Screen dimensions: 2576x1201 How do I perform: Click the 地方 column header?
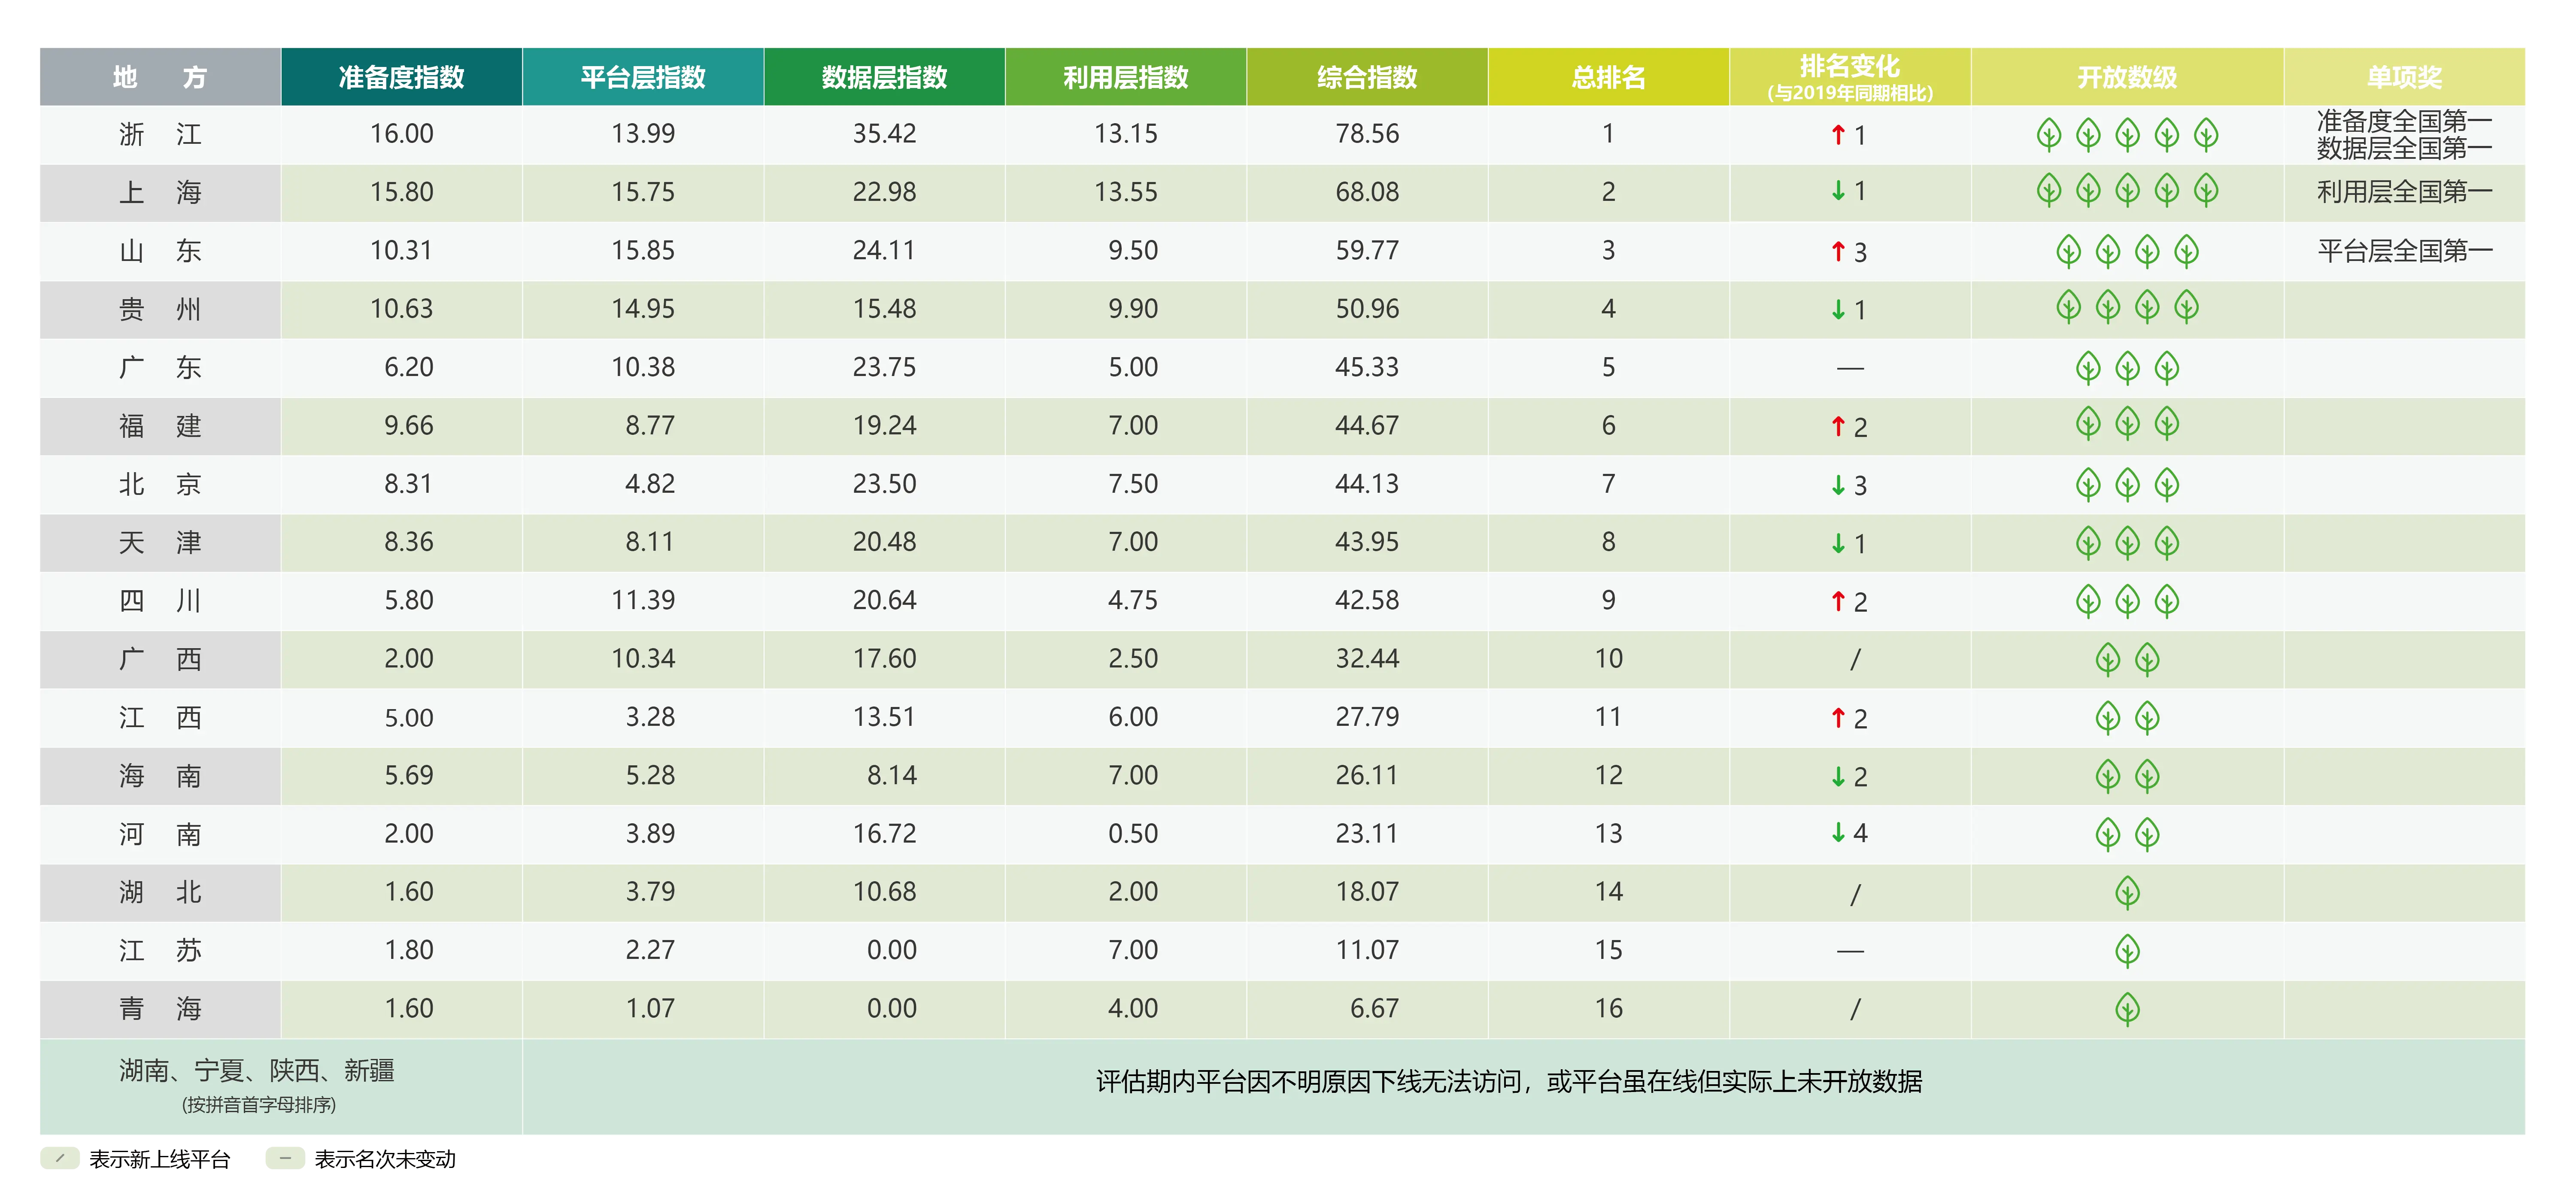tap(160, 76)
